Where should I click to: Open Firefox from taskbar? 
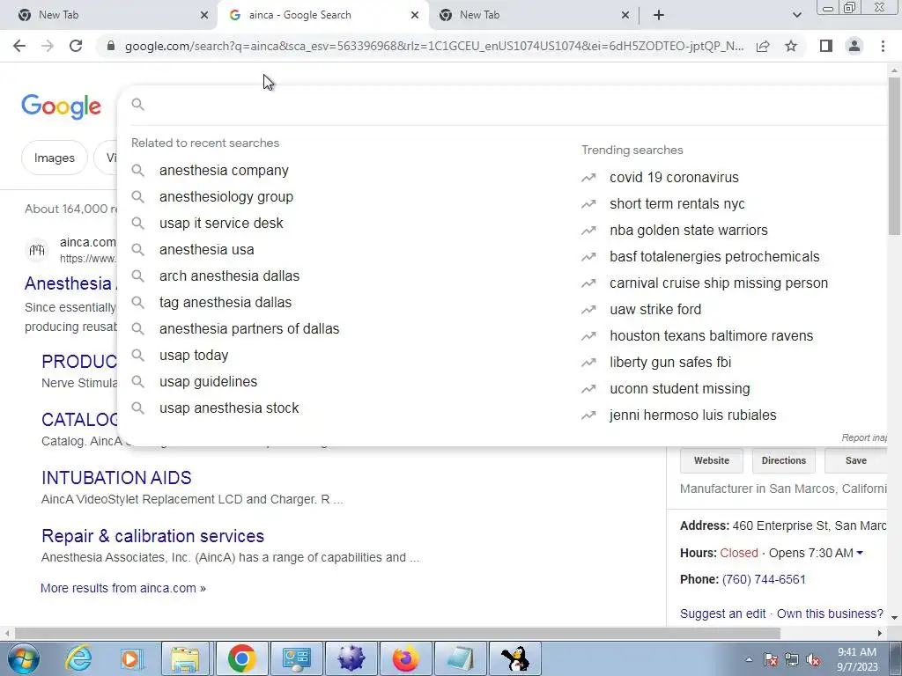405,658
